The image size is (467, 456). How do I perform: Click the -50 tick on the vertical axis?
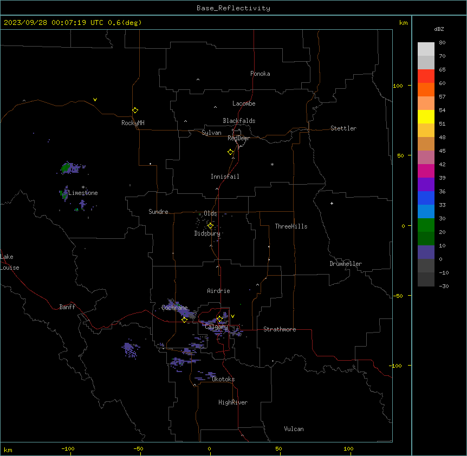[398, 296]
